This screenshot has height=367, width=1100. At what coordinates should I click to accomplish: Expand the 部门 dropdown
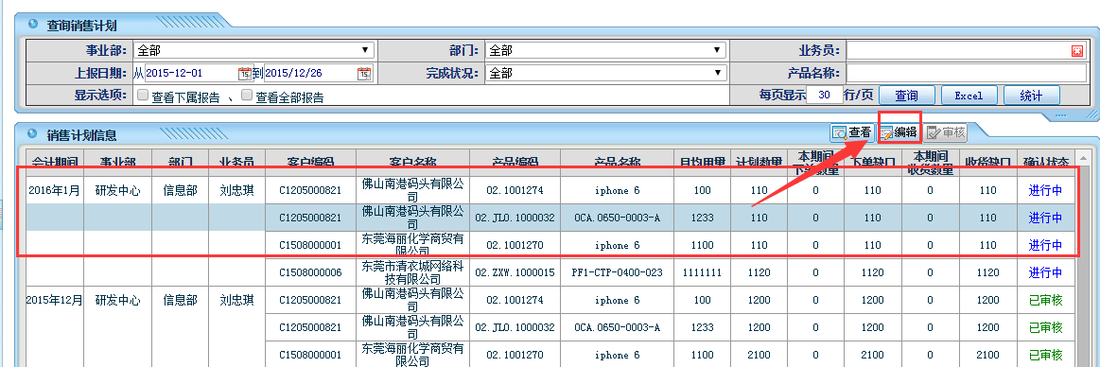coord(605,50)
